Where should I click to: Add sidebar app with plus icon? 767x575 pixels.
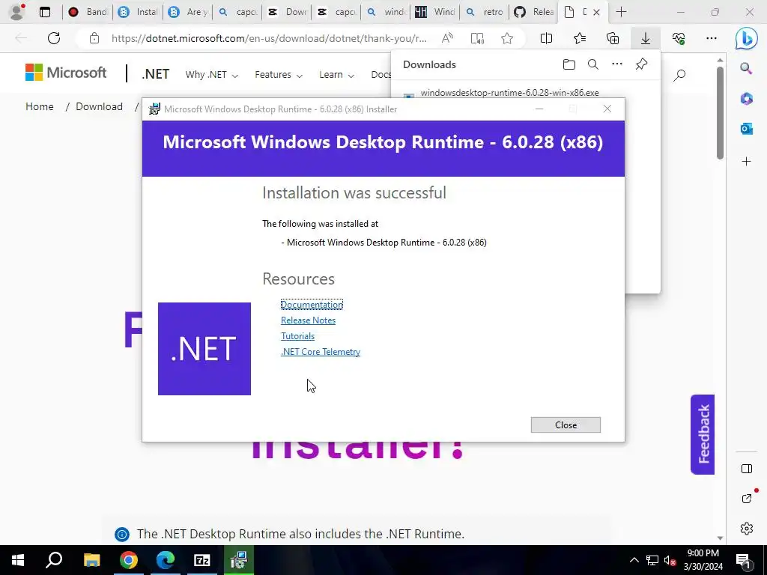click(x=747, y=162)
